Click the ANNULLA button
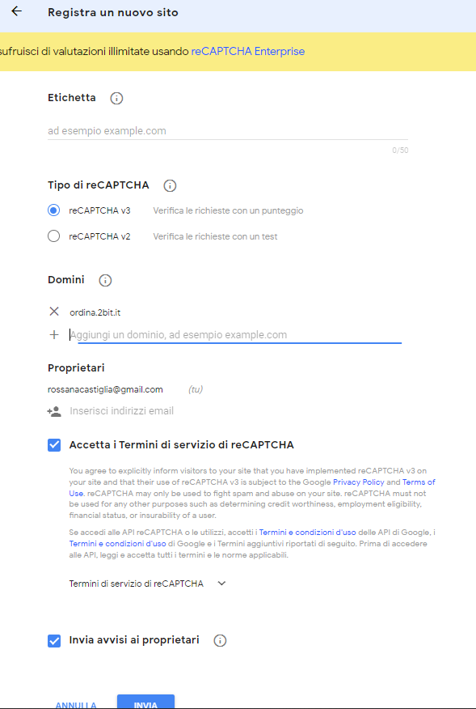 [76, 704]
